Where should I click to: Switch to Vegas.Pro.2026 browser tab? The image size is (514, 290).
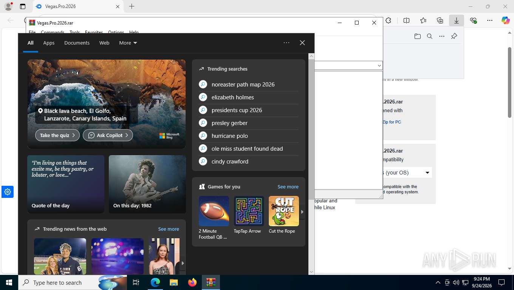click(x=77, y=6)
